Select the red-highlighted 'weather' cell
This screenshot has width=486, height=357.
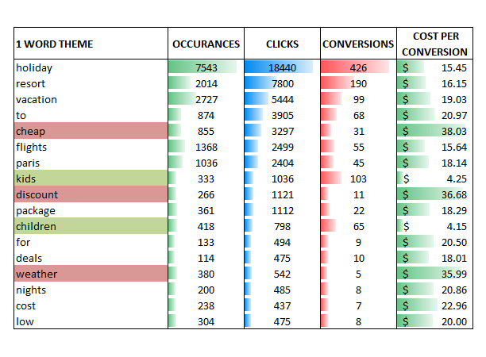pos(90,274)
